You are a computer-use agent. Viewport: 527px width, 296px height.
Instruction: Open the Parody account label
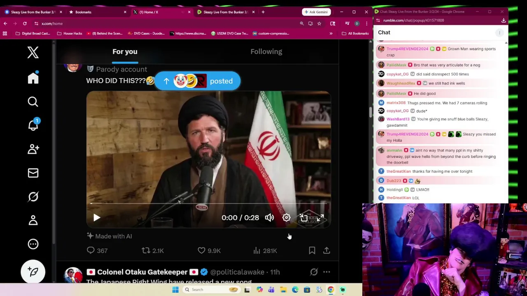point(117,69)
